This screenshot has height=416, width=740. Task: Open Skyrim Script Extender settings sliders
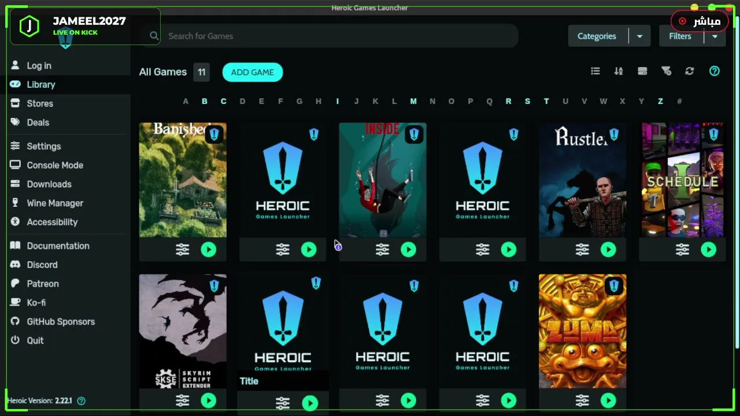click(x=183, y=400)
